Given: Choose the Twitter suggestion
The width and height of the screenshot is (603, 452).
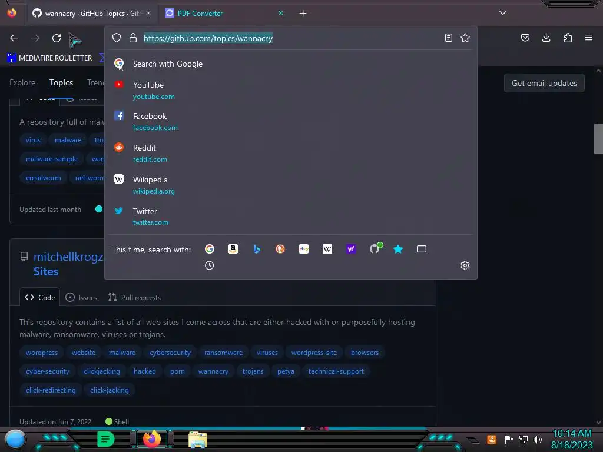Looking at the screenshot, I should pyautogui.click(x=291, y=217).
